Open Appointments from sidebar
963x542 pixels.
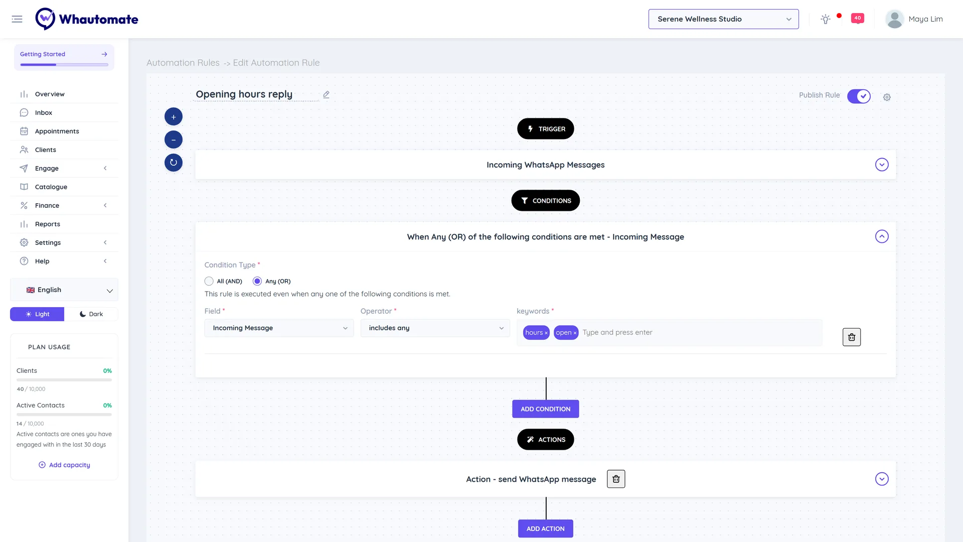(64, 131)
